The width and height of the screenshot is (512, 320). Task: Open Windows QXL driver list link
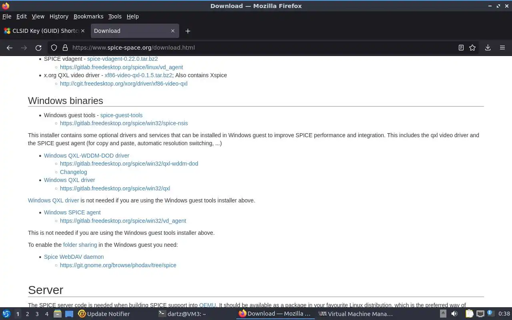[70, 180]
